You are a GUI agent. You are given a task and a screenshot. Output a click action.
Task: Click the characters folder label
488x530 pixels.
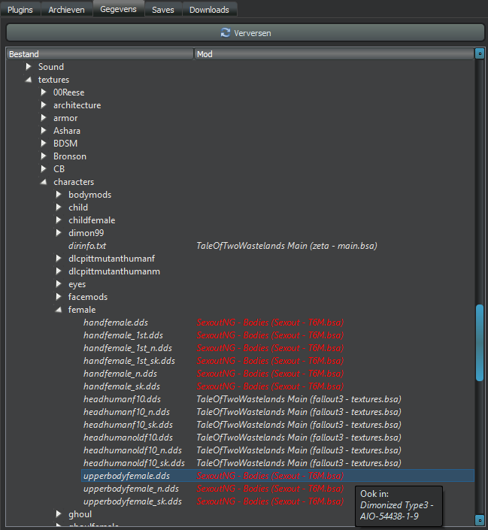[x=74, y=182]
